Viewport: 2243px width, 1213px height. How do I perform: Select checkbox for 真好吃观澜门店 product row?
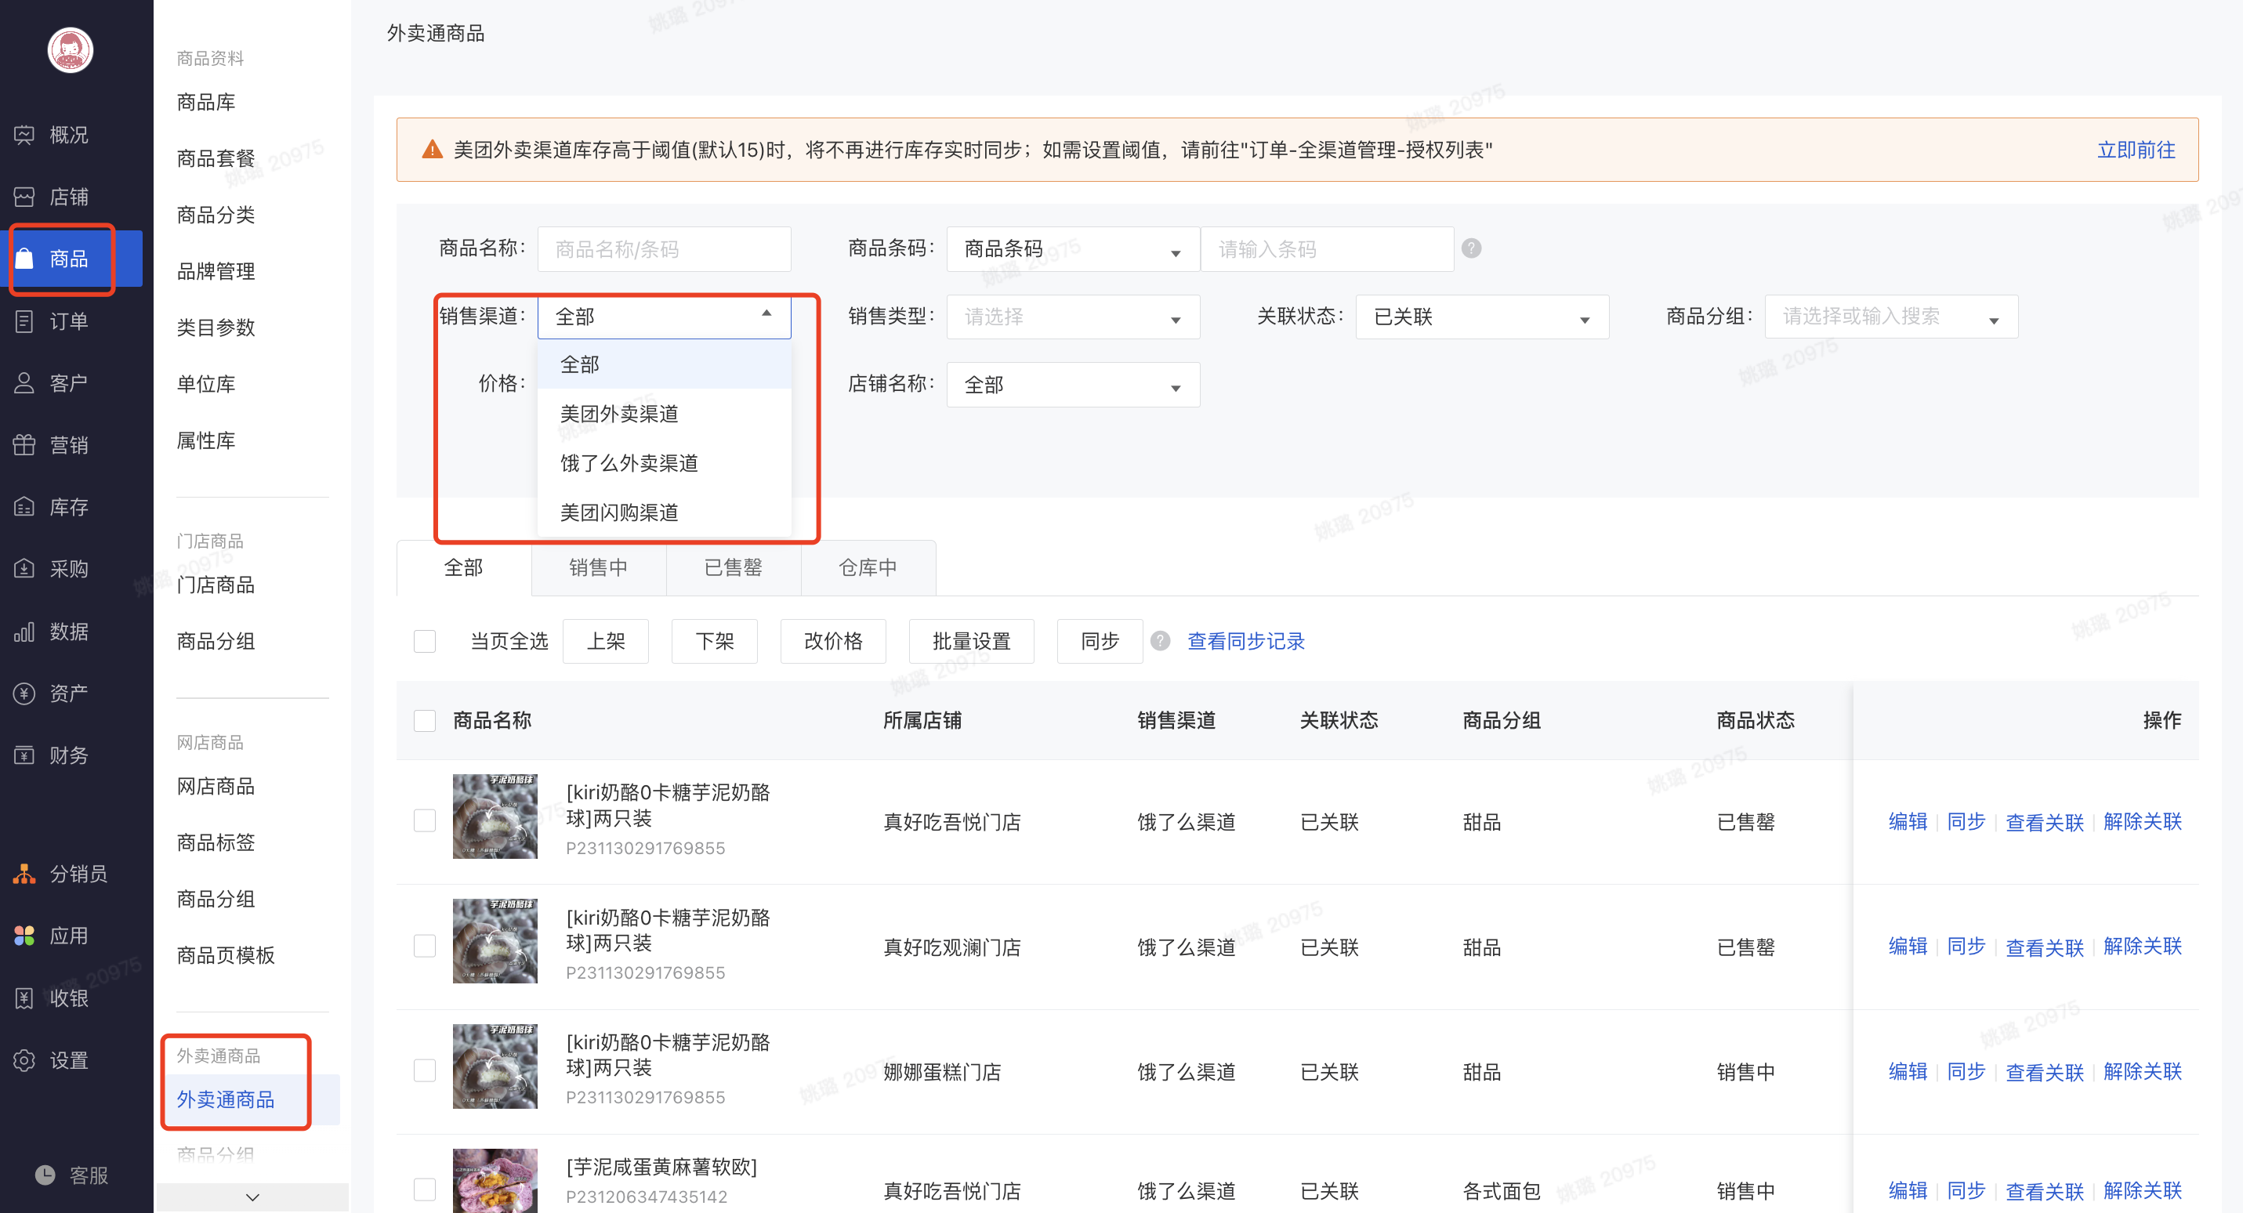425,946
